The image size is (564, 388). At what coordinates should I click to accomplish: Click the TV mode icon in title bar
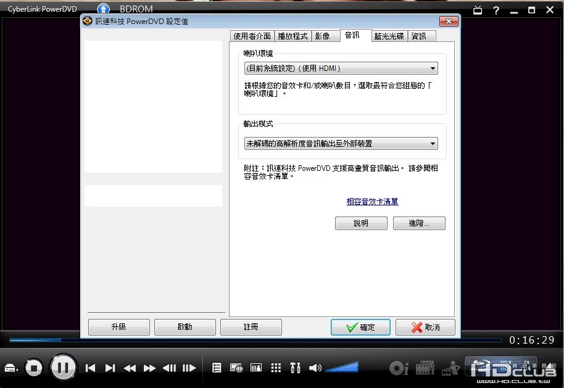pos(478,10)
